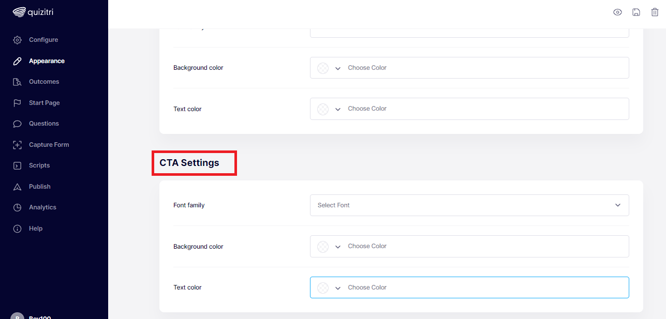Click swatch of upper Text color
This screenshot has width=666, height=319.
coord(323,109)
